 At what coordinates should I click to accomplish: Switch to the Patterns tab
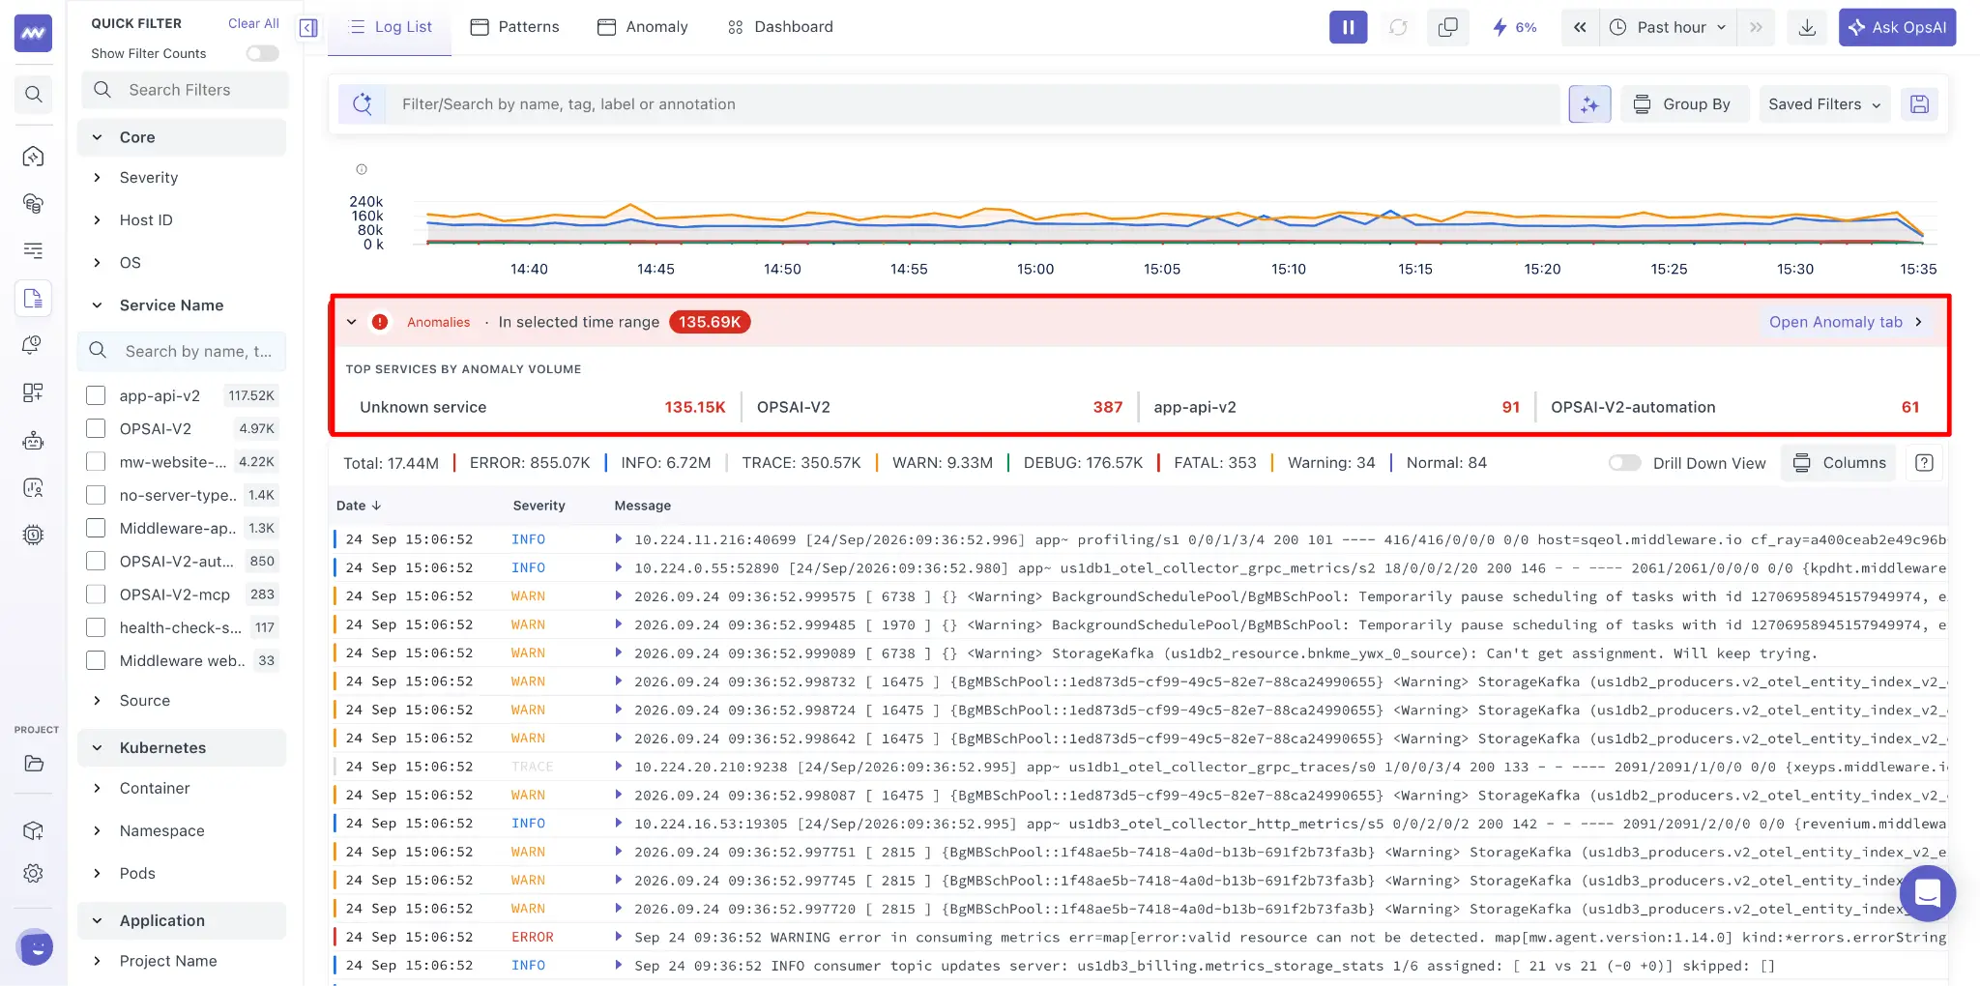(x=514, y=27)
